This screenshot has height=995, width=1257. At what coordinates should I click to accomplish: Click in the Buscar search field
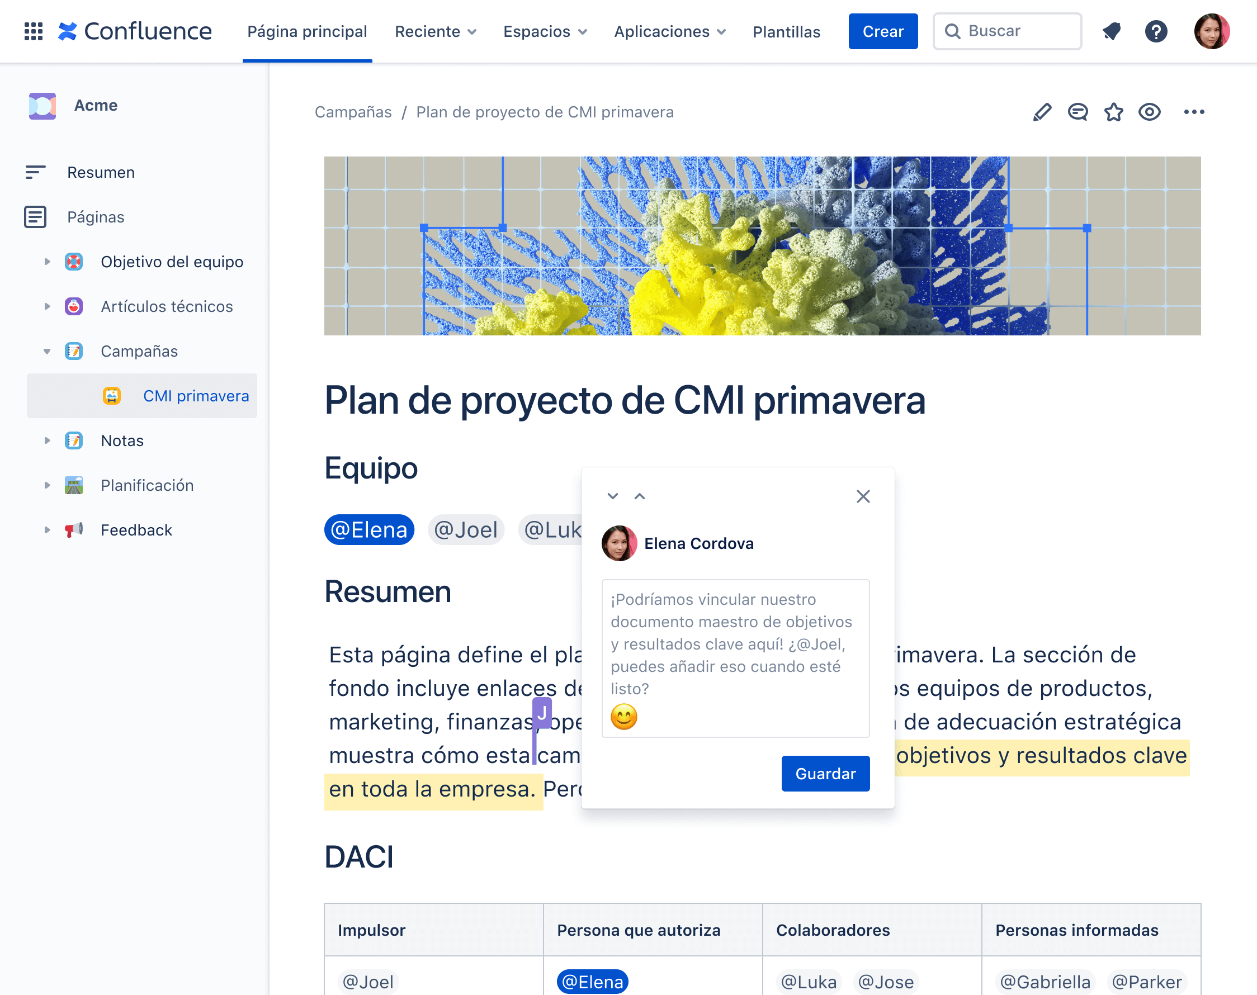tap(1007, 31)
